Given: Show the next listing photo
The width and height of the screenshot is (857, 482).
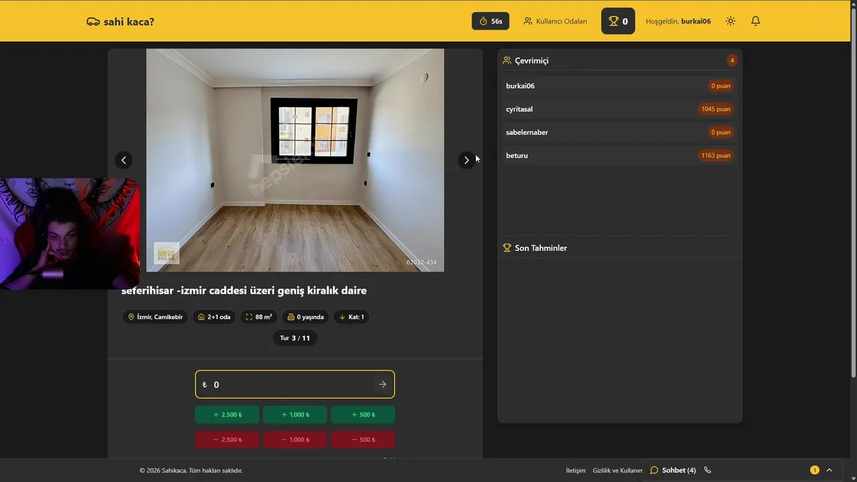Looking at the screenshot, I should 467,160.
